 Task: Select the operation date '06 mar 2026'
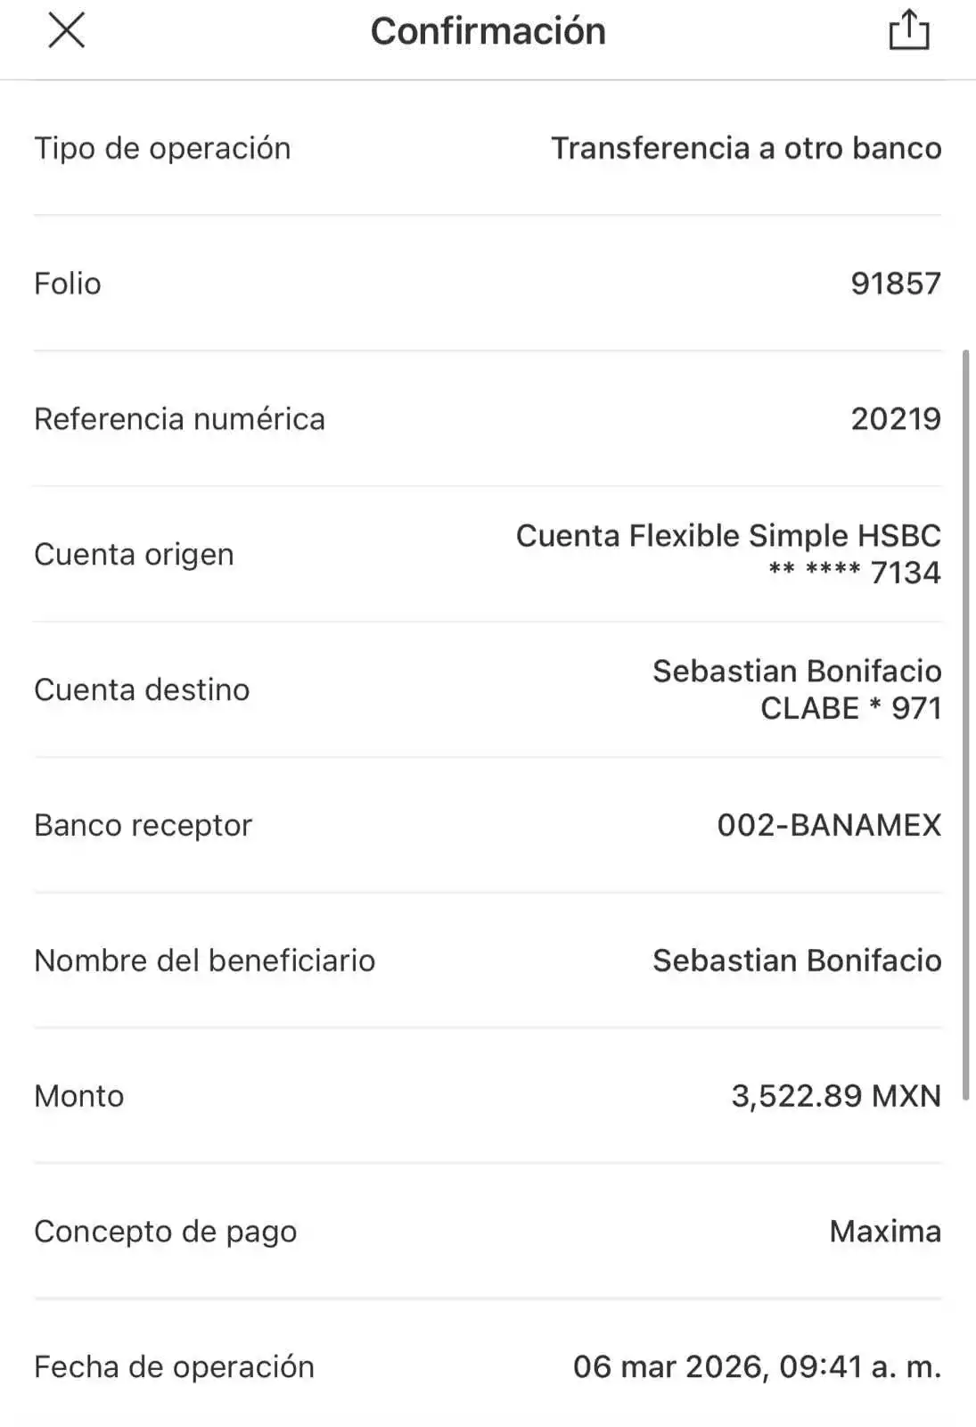[x=668, y=1367]
